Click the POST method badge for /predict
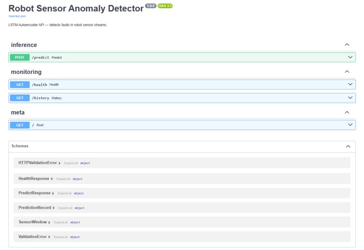The width and height of the screenshot is (364, 250). point(20,57)
